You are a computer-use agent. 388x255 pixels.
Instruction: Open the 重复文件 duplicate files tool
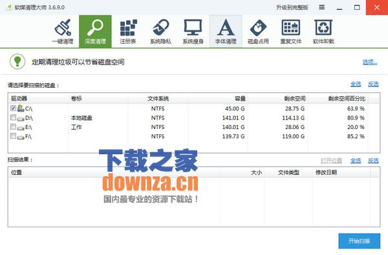(291, 32)
